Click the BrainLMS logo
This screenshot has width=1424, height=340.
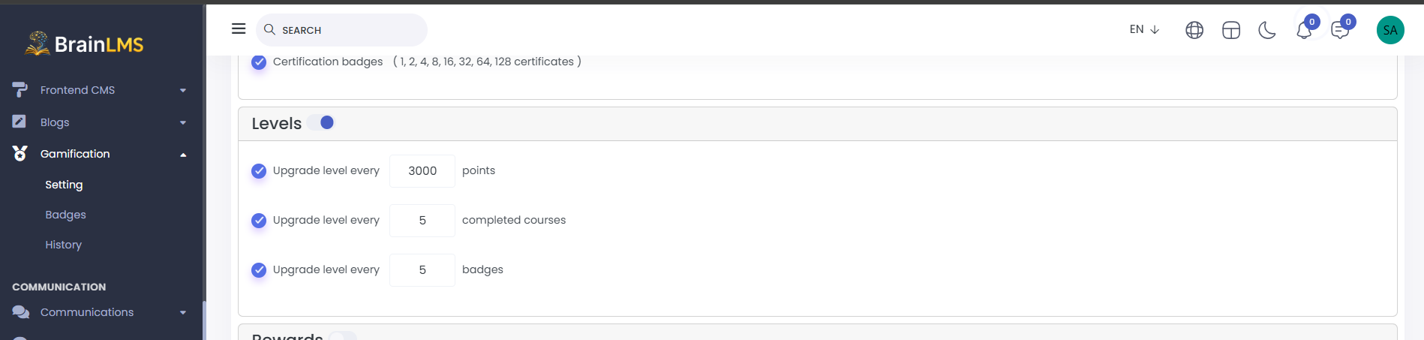tap(84, 44)
